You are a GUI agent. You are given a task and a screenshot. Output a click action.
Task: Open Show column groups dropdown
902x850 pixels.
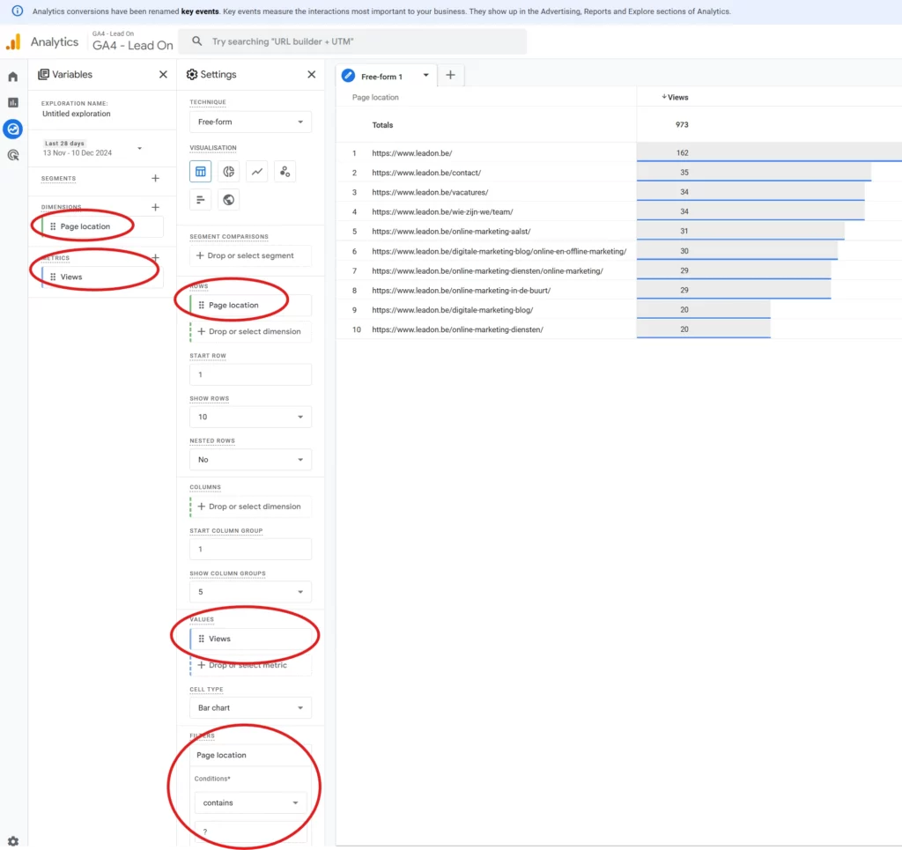tap(250, 592)
